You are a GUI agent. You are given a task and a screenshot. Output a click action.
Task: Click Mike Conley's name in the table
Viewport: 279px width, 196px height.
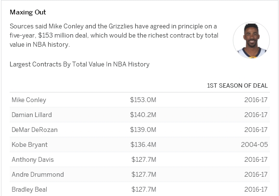click(x=29, y=100)
